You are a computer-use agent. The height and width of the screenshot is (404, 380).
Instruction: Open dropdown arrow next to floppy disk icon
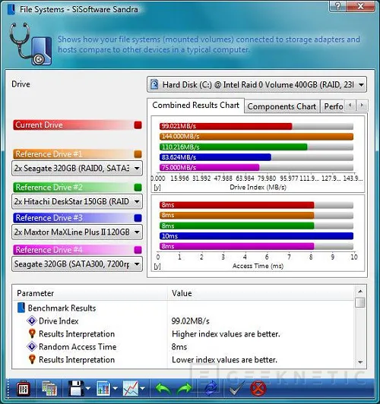point(88,388)
